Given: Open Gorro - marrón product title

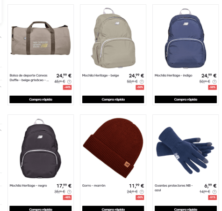Looking at the screenshot, I should [94, 186].
